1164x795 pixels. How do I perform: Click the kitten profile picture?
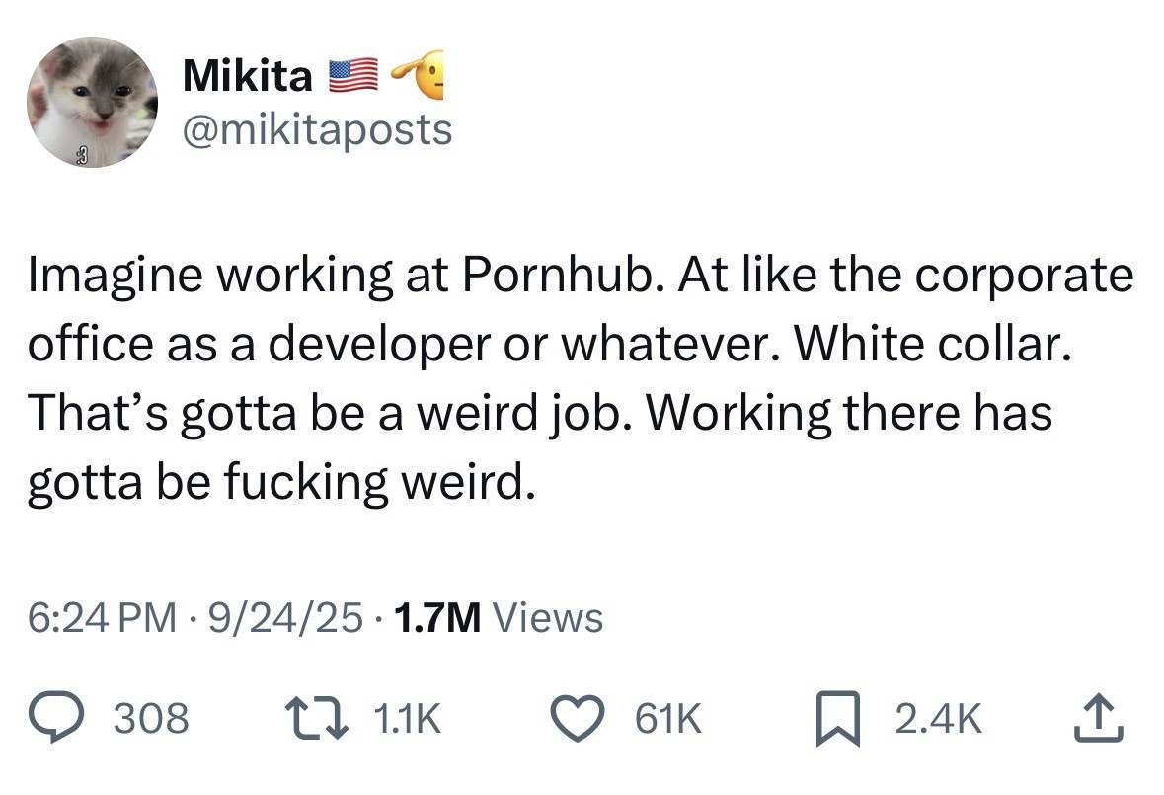[x=92, y=102]
